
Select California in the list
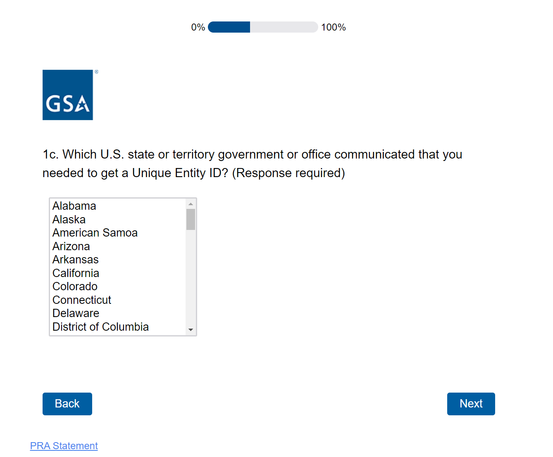pos(76,273)
